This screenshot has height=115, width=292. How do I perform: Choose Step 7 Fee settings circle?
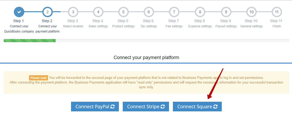click(174, 12)
